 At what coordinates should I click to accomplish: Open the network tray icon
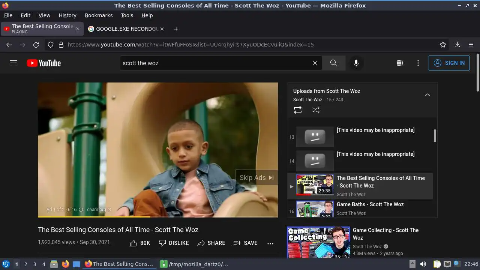(447, 264)
